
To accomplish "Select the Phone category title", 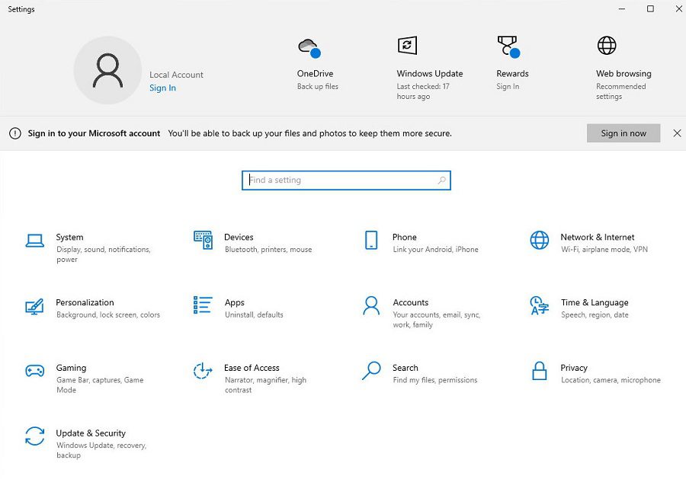I will 404,237.
